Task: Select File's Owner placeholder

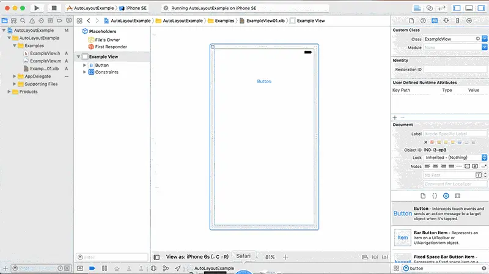Action: click(x=104, y=40)
